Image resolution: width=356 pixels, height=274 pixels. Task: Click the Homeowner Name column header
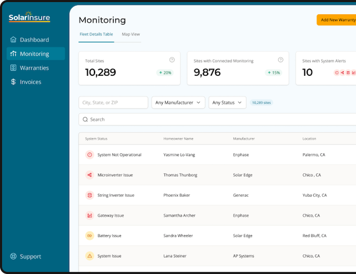[x=179, y=138]
